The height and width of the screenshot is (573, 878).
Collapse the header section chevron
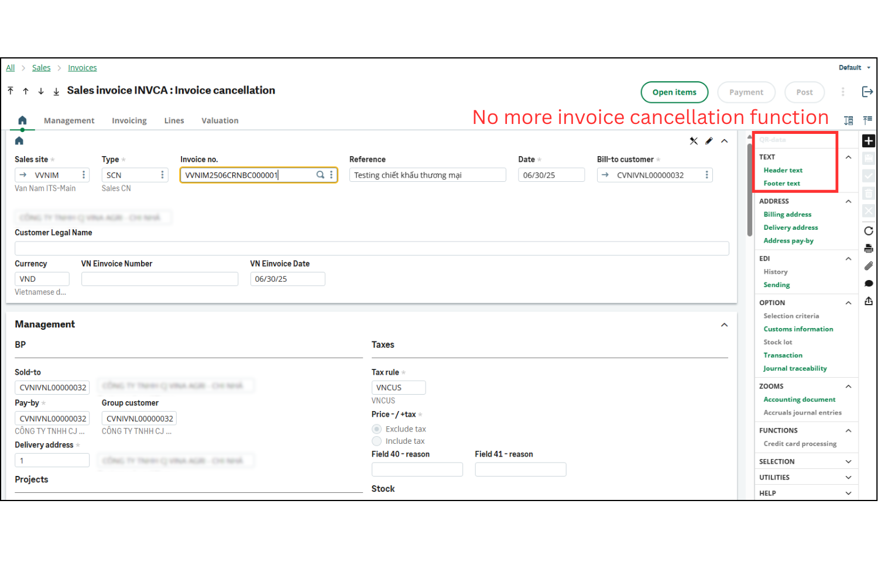point(724,141)
